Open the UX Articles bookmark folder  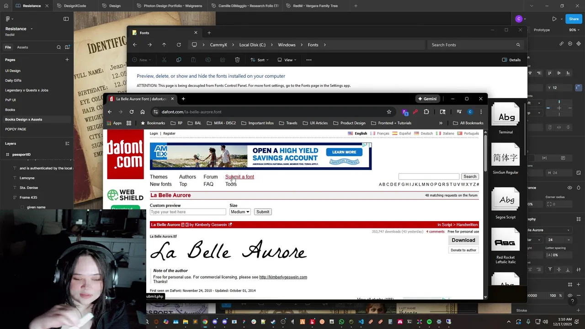[x=315, y=123]
